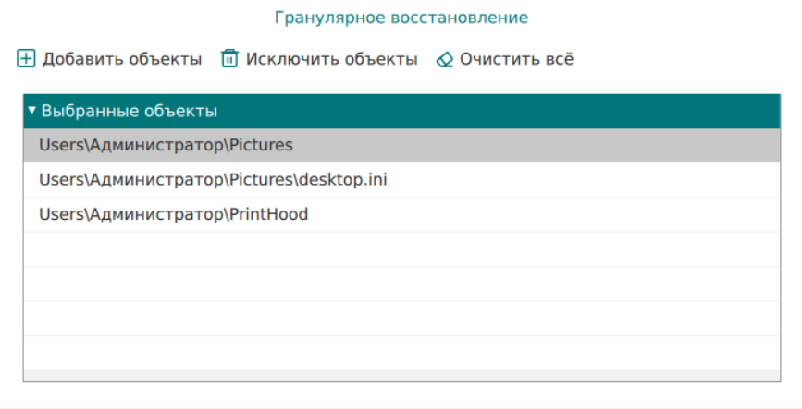
Task: Select the Users\Администратор\PrintHood row
Action: pyautogui.click(x=173, y=214)
